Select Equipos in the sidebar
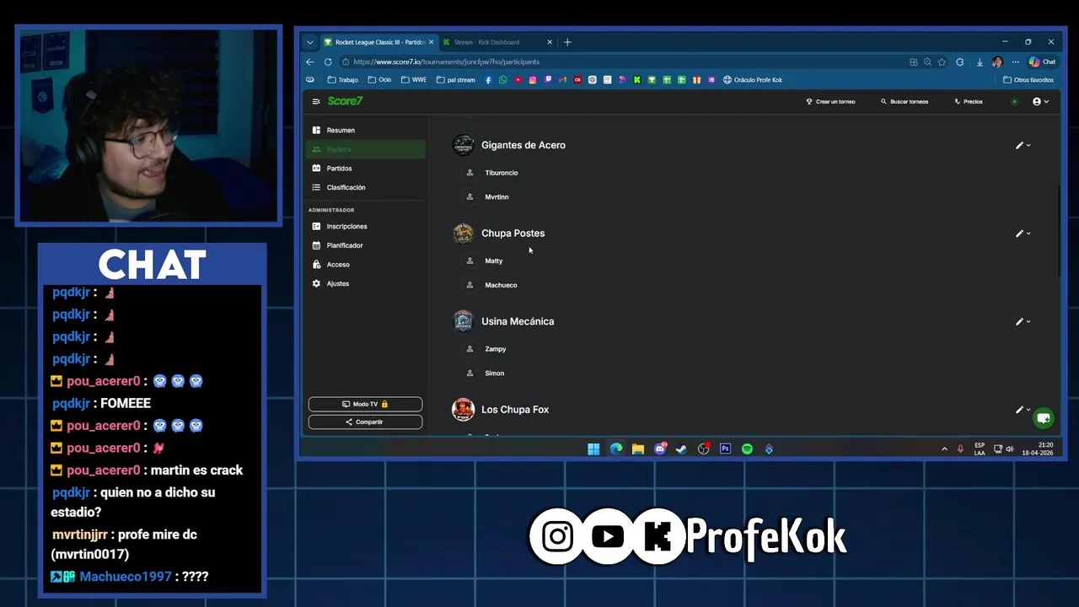This screenshot has height=607, width=1079. coord(365,149)
